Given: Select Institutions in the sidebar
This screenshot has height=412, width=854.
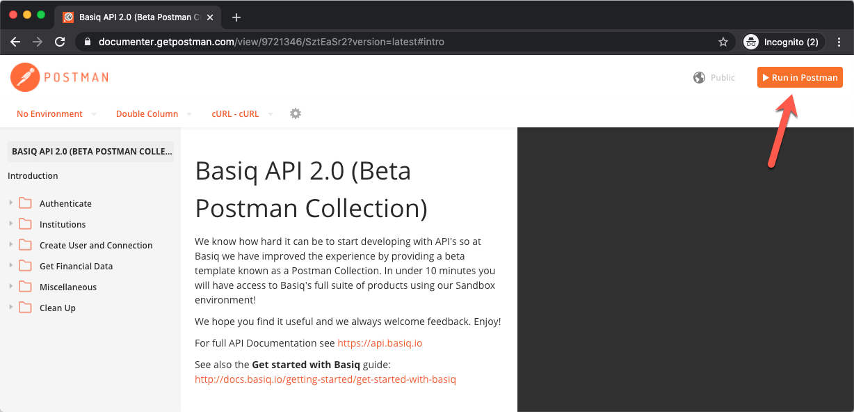Looking at the screenshot, I should coord(63,225).
